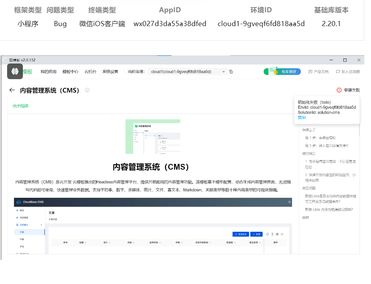The height and width of the screenshot is (284, 371).
Task: Open 模板中心 menu item
Action: 70,72
